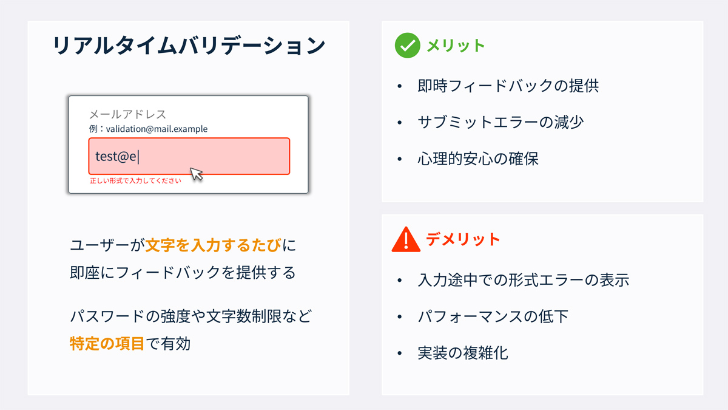Image resolution: width=728 pixels, height=410 pixels.
Task: Click the 即座にフィードバックを提供する line
Action: pyautogui.click(x=183, y=273)
